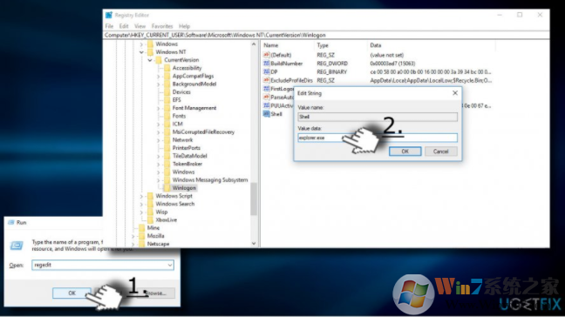Viewport: 565px width, 317px height.
Task: Open the Run dialog Open combo dropdown
Action: pyautogui.click(x=170, y=266)
